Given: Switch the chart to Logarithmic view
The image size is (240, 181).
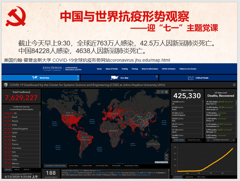Looking at the screenshot, I should coord(189,177).
